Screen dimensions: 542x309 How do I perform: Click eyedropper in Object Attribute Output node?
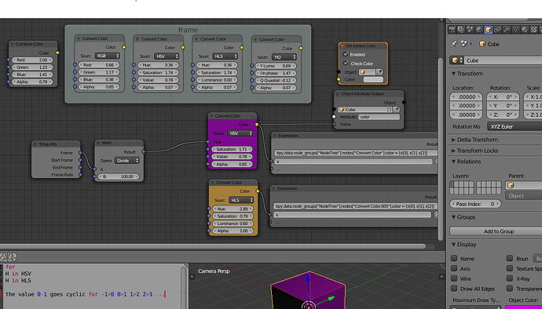pos(397,110)
